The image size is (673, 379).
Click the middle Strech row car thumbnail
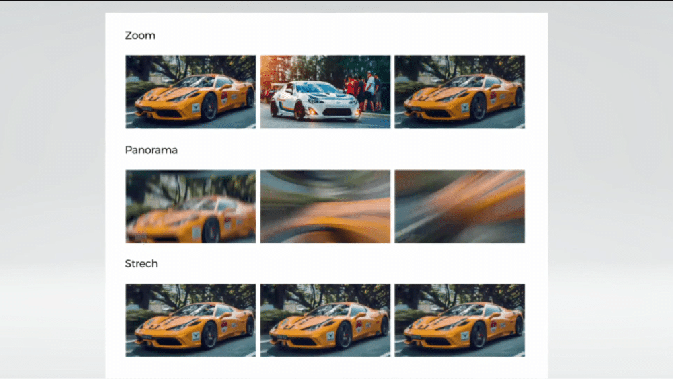click(325, 321)
